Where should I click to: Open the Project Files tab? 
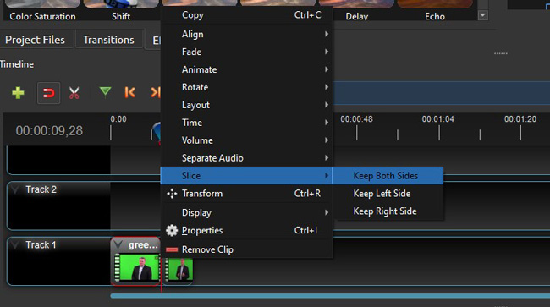tap(35, 40)
